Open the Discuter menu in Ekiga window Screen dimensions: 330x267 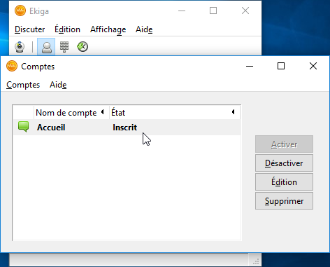(29, 29)
